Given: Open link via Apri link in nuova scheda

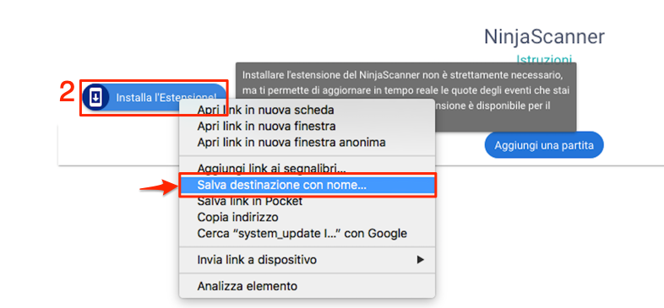Looking at the screenshot, I should tap(265, 110).
